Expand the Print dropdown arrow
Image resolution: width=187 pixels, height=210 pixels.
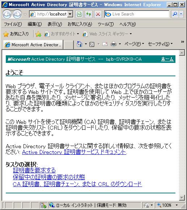click(x=120, y=44)
